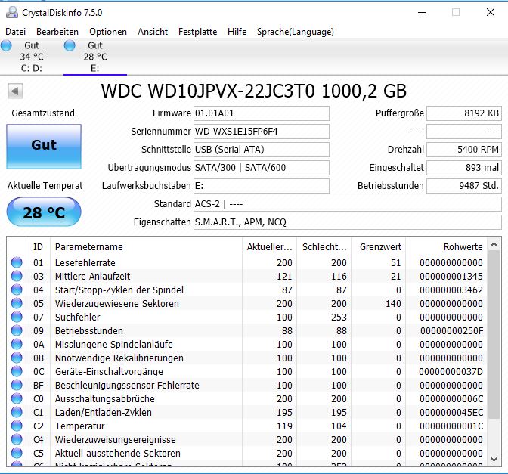Select disk E: with 28 °C

(95, 57)
